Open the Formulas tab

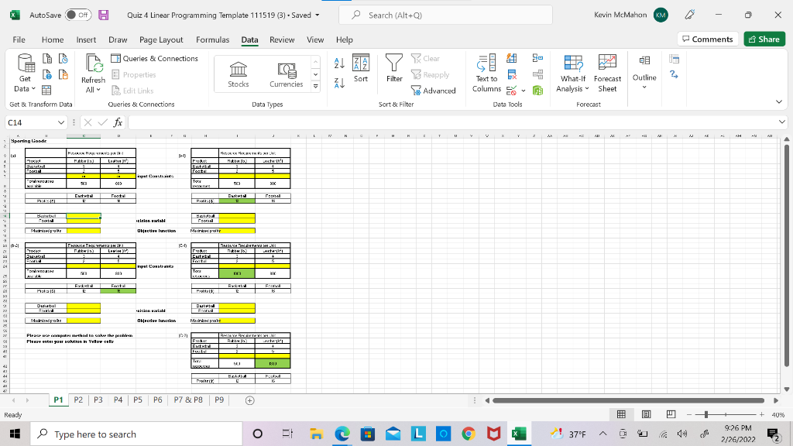(212, 39)
